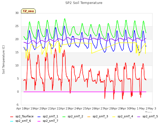Image resolution: width=168 pixels, height=126 pixels.
Task: Click the May 3 x-axis tick label
Action: [x=152, y=108]
